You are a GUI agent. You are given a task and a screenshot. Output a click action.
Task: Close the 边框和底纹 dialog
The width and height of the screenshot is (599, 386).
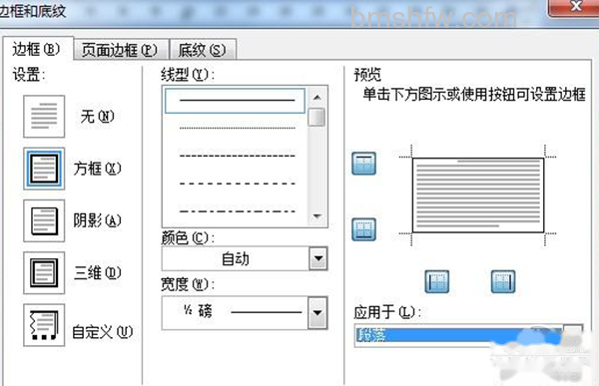pyautogui.click(x=574, y=7)
